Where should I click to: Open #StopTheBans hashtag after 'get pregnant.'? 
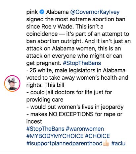point(82,63)
